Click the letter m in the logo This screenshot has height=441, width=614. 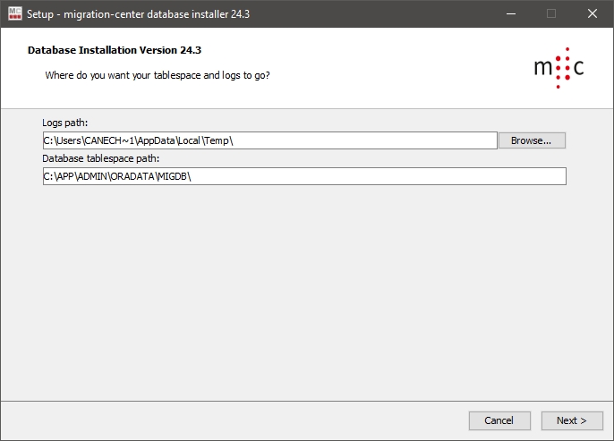[x=542, y=69]
